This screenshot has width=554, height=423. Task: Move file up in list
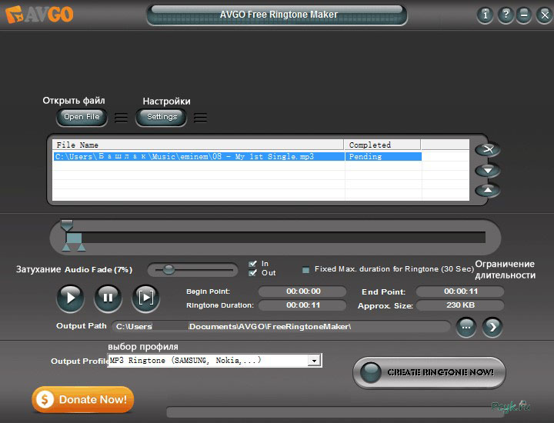coord(487,189)
